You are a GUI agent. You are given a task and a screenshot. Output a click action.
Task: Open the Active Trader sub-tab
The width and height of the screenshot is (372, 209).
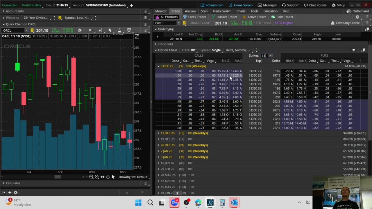pos(254,17)
